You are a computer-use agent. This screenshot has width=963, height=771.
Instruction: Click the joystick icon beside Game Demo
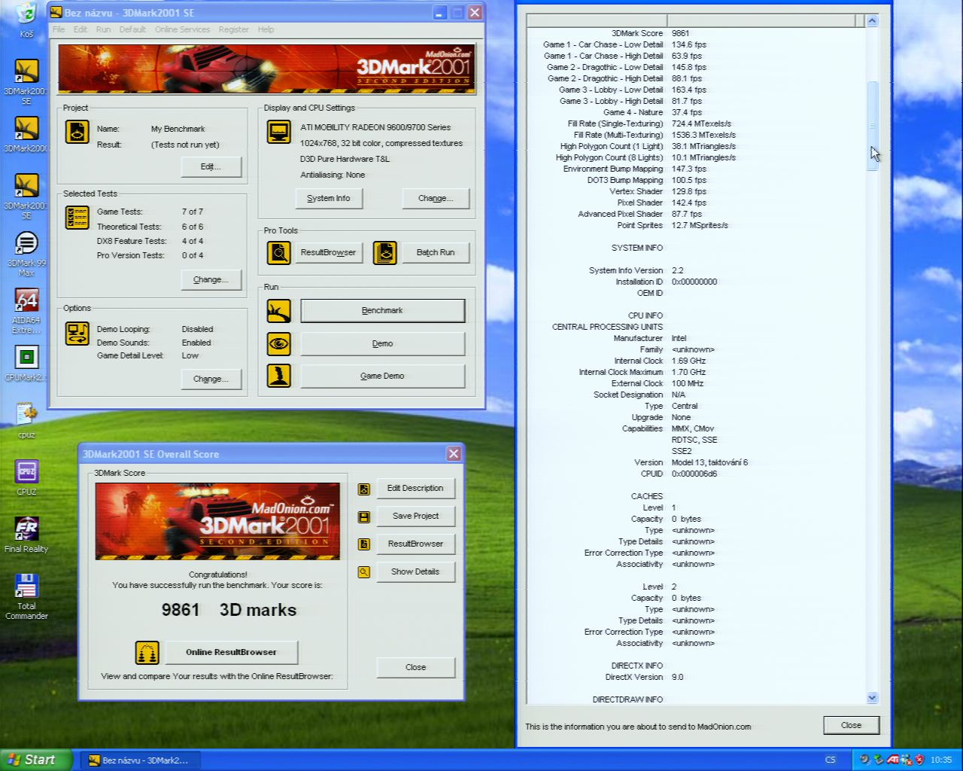tap(278, 376)
